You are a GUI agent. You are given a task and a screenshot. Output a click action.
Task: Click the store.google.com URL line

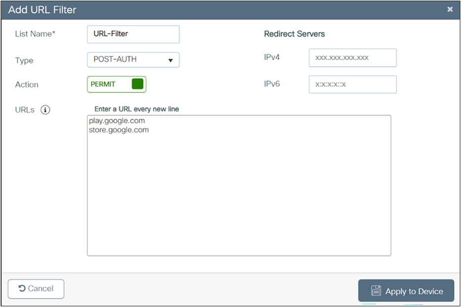click(x=119, y=130)
